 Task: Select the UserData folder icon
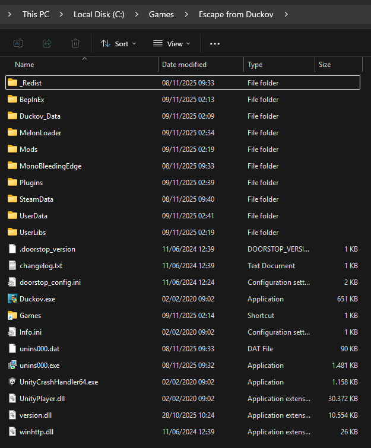coord(12,215)
